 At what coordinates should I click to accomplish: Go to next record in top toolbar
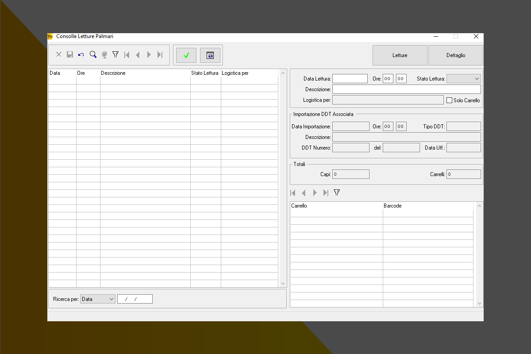click(149, 55)
